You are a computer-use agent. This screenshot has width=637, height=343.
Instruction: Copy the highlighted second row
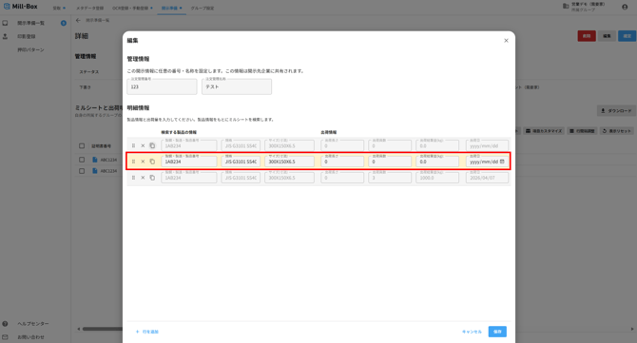(x=152, y=162)
